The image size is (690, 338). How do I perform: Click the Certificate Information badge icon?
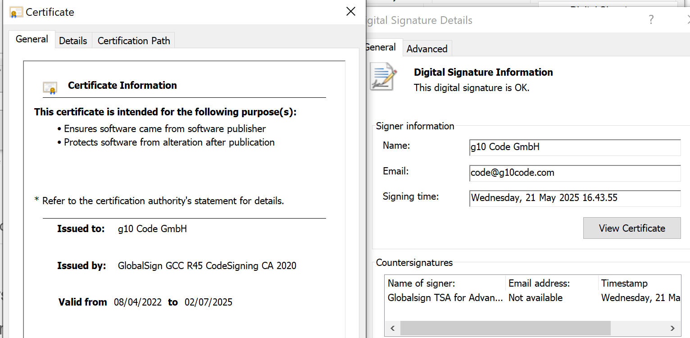click(50, 87)
